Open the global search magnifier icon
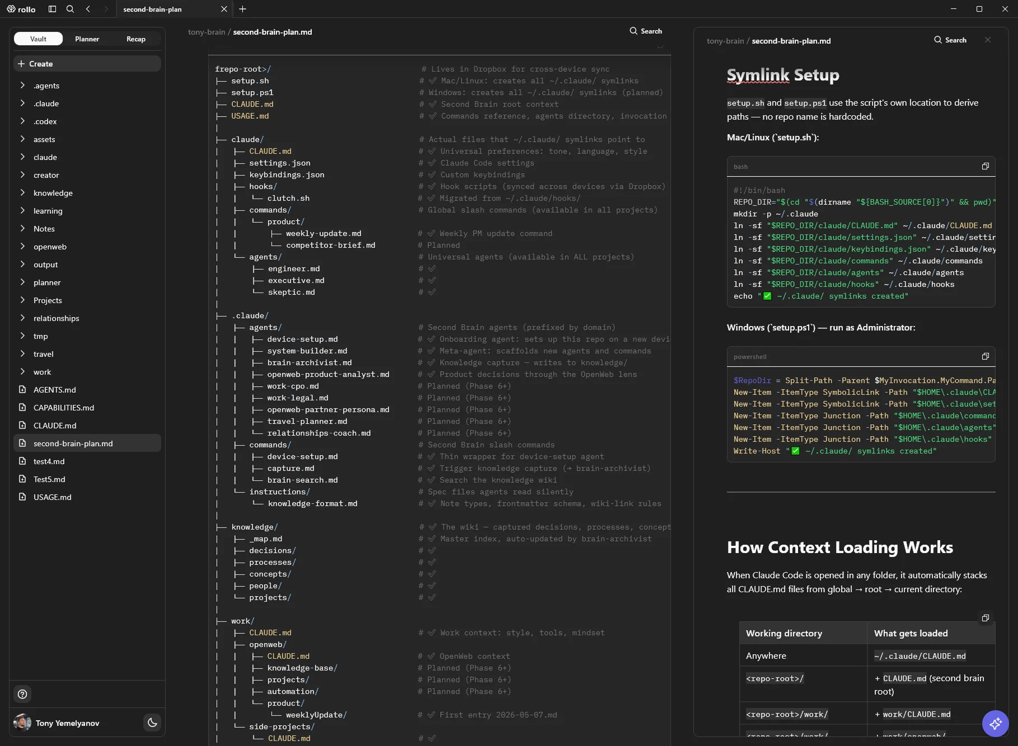1018x746 pixels. (x=70, y=9)
